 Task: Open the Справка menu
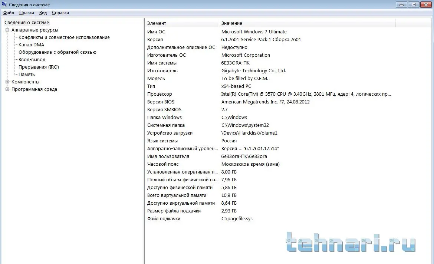point(60,13)
